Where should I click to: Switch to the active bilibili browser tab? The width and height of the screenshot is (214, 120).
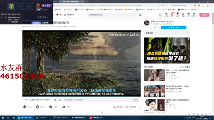pyautogui.click(x=72, y=2)
